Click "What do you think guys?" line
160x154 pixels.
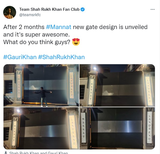pos(37,42)
